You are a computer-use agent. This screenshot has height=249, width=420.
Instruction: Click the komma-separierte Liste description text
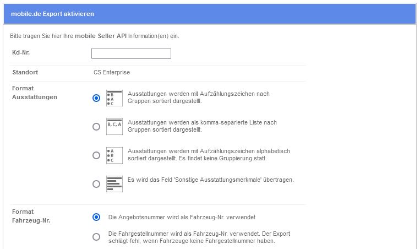pos(202,126)
